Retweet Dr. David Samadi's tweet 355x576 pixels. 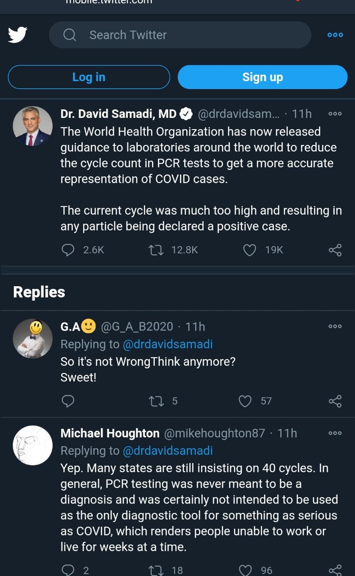click(x=156, y=250)
